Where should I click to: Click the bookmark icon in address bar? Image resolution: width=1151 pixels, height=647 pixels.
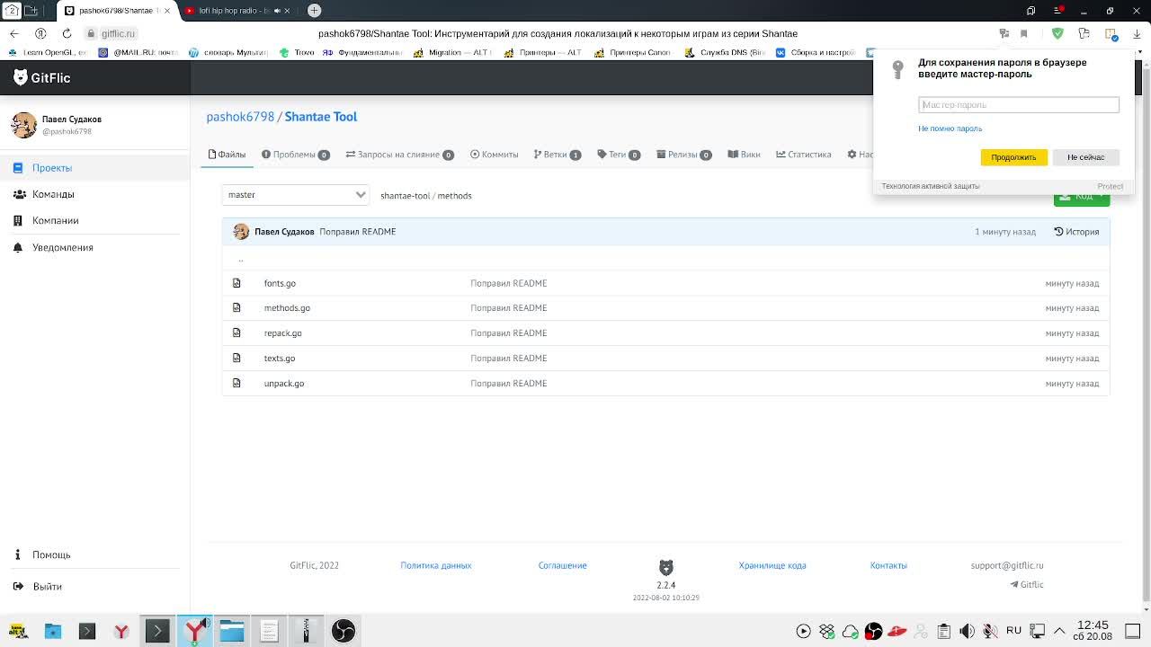1023,34
